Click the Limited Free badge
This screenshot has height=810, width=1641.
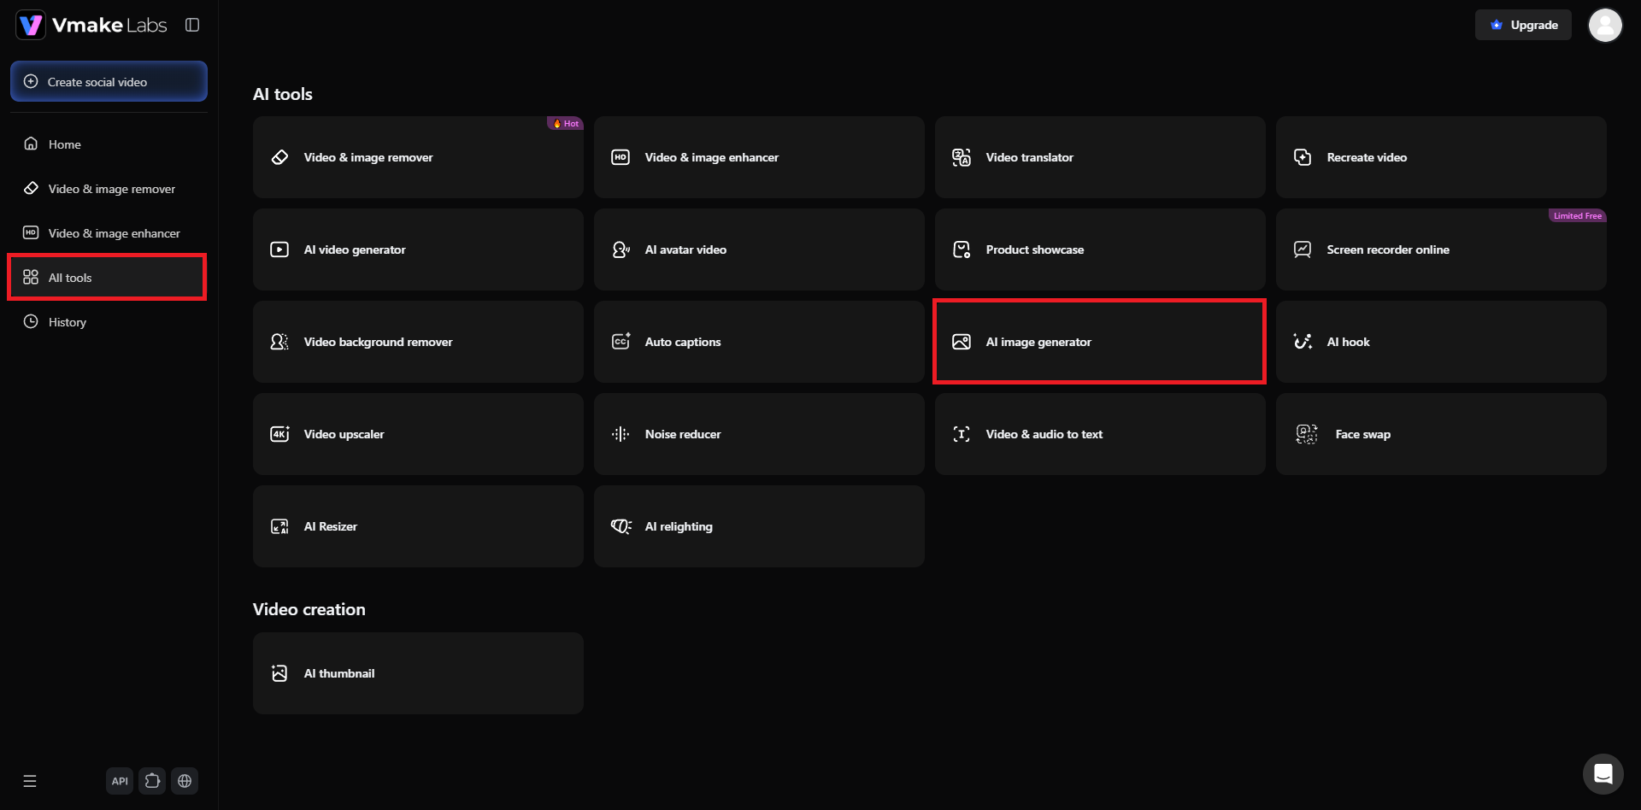pyautogui.click(x=1578, y=215)
